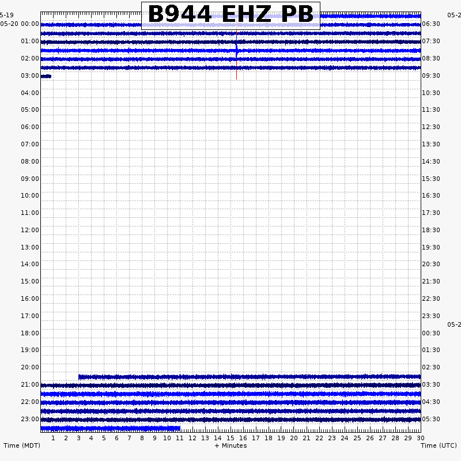Click the blue spike beside the red marker
This screenshot has height=461, width=461.
237,48
